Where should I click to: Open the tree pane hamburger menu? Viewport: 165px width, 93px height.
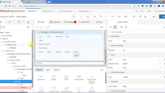[29, 27]
